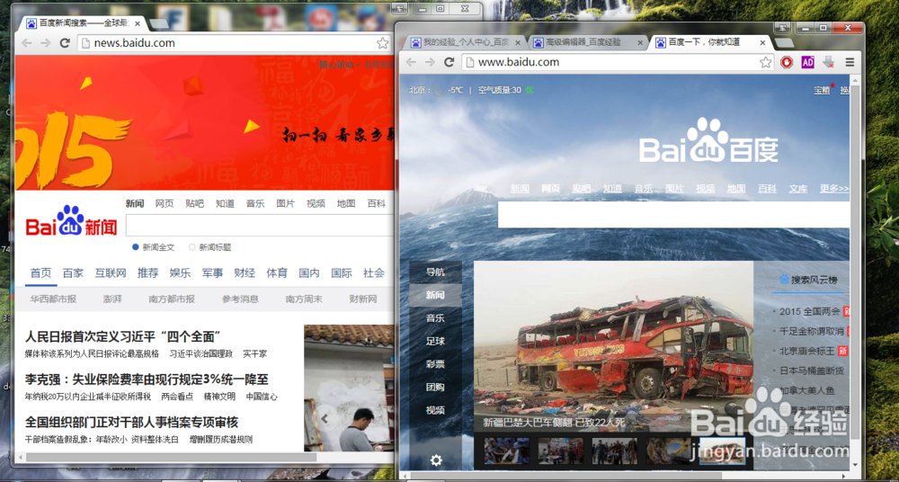
Task: Click 知道 link on Baidu homepage nav
Action: pyautogui.click(x=612, y=188)
